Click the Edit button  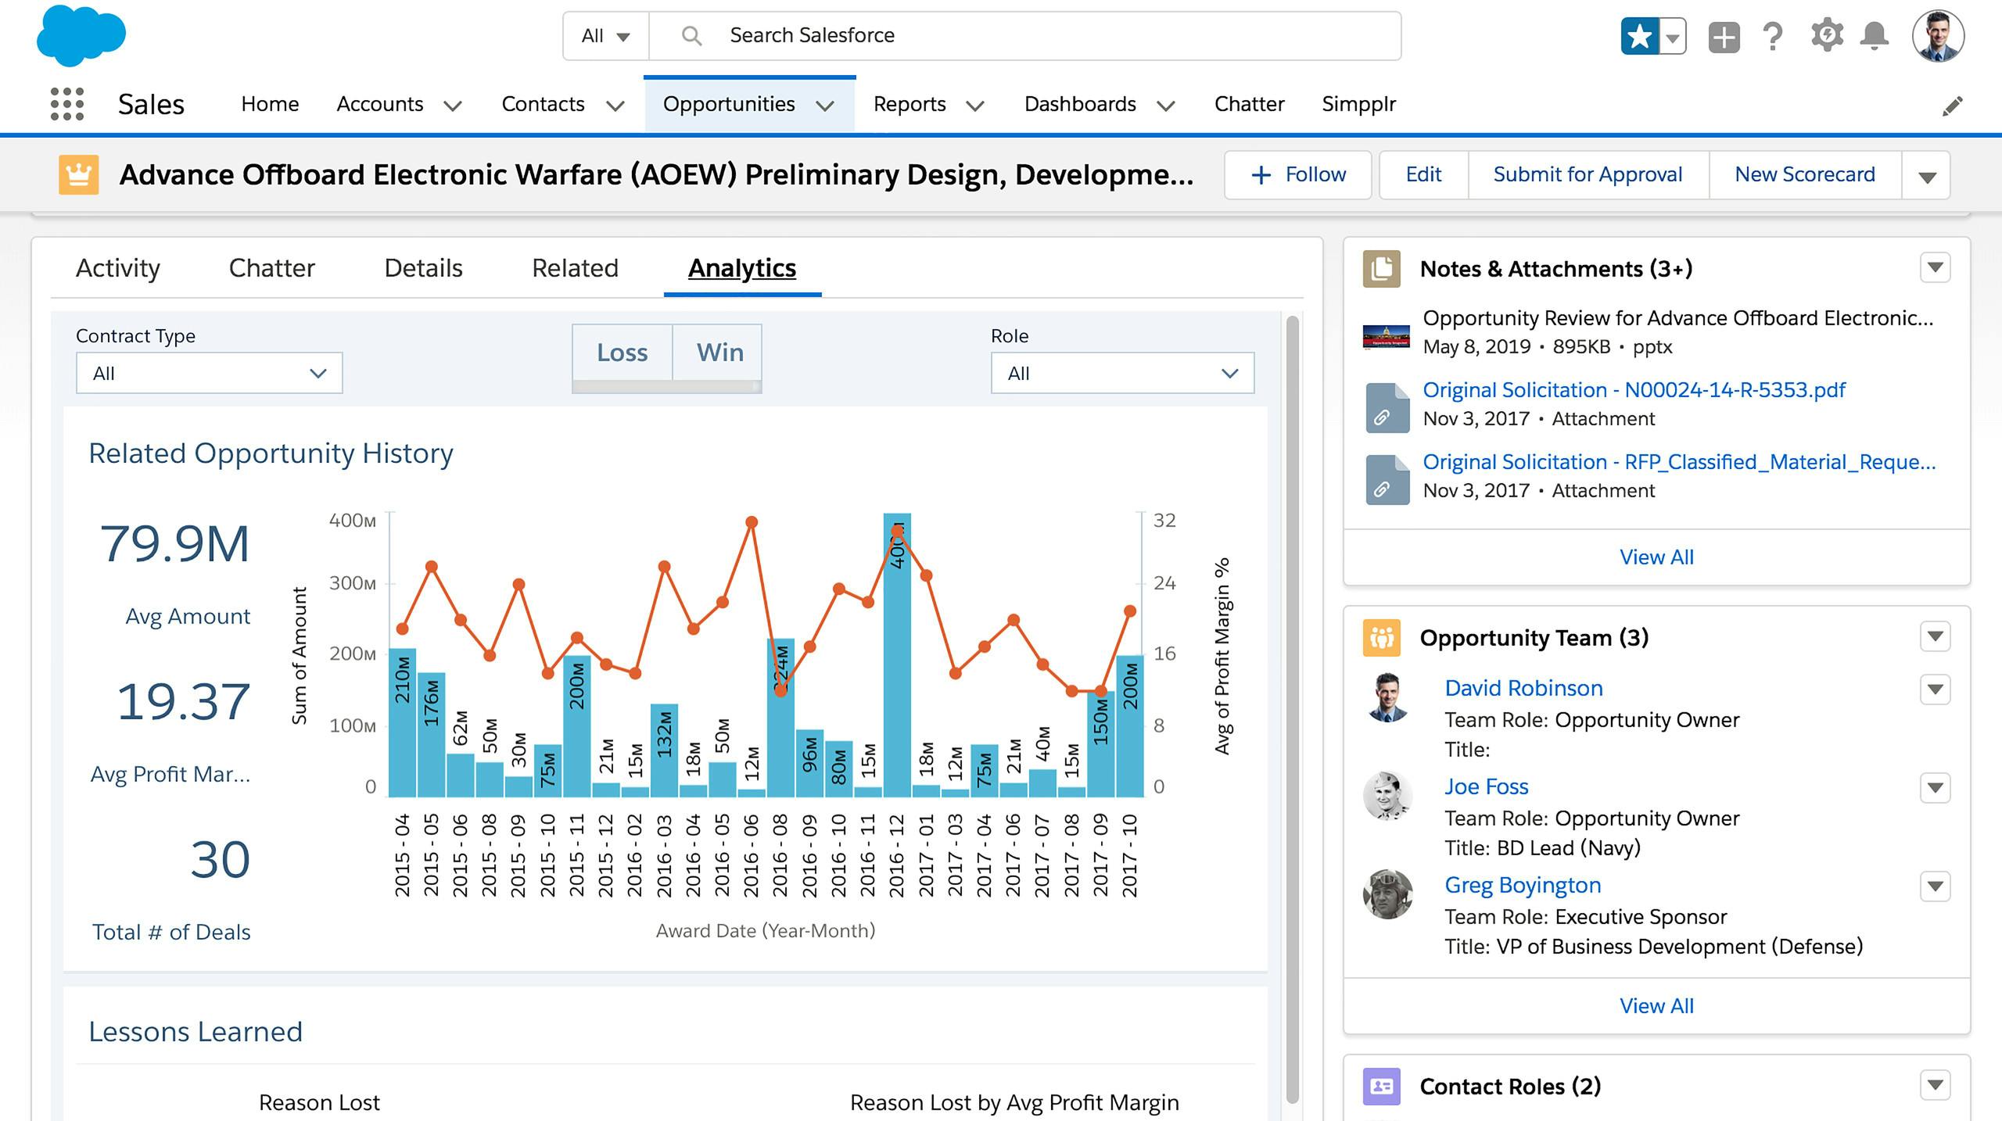1423,175
